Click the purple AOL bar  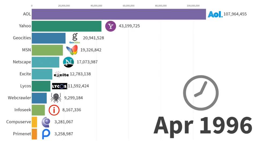point(119,14)
